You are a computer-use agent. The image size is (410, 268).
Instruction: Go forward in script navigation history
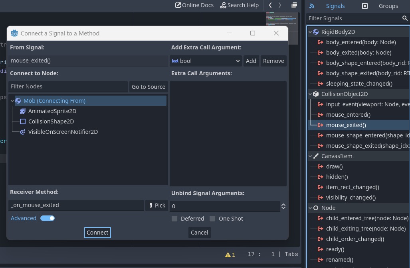tap(279, 5)
